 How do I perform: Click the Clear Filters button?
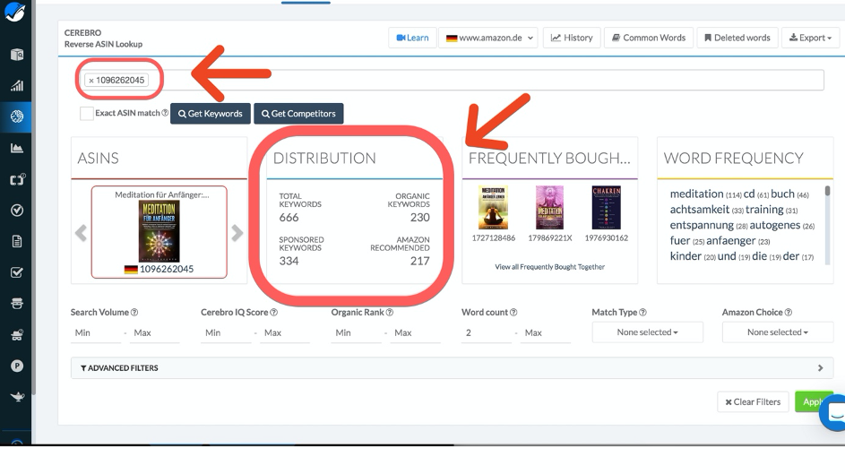point(753,401)
